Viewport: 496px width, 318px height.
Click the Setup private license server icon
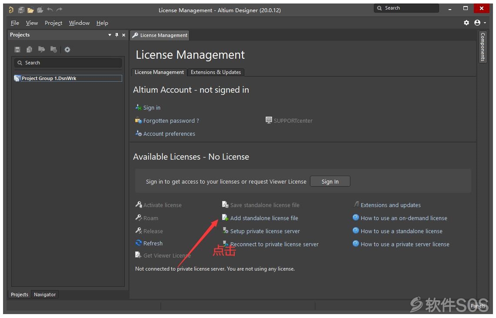pyautogui.click(x=225, y=231)
